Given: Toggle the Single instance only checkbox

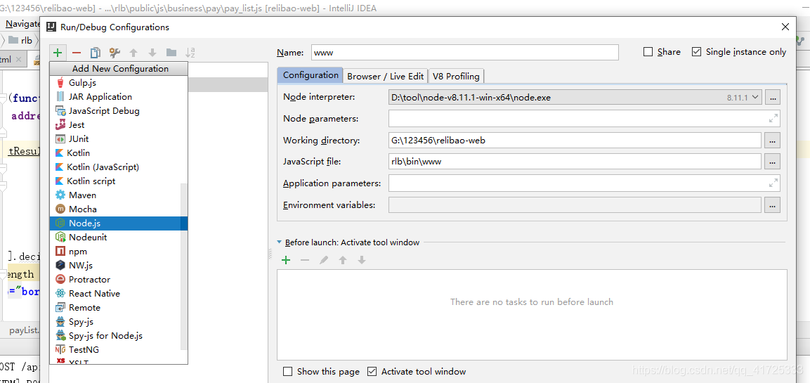Looking at the screenshot, I should 697,52.
